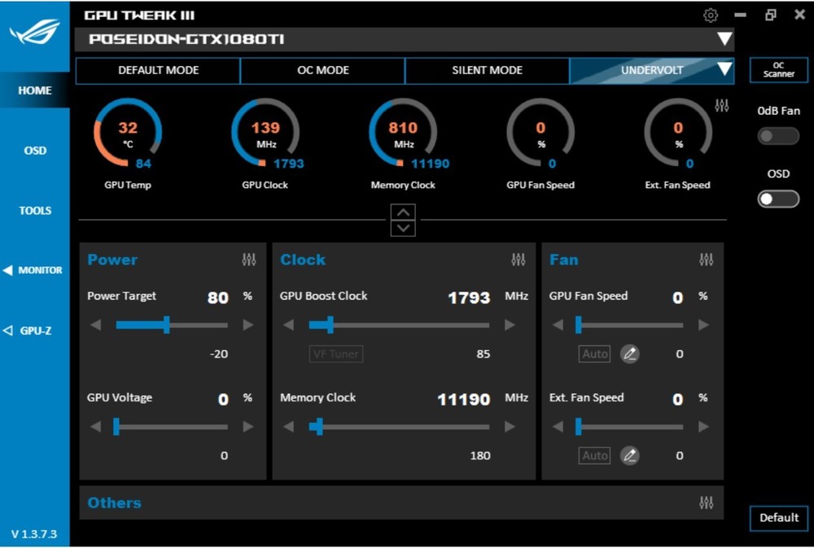814x548 pixels.
Task: Open Clock panel settings sliders icon
Action: click(518, 259)
